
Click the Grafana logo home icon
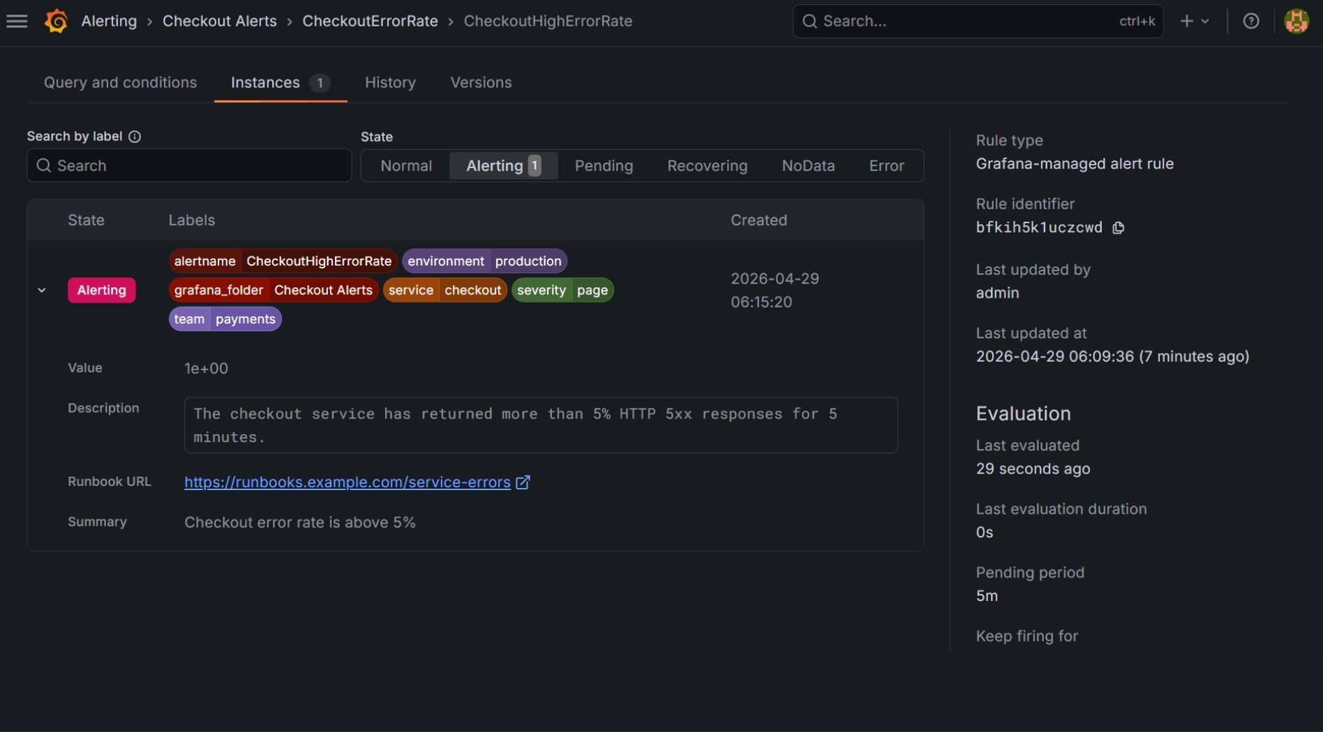click(57, 22)
